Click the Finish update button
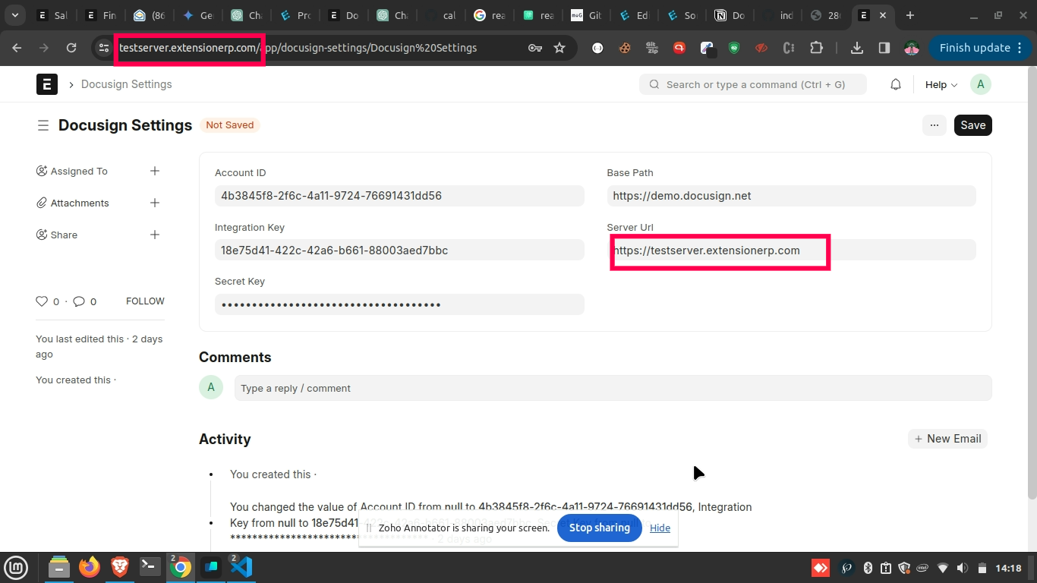The width and height of the screenshot is (1037, 583). [980, 48]
